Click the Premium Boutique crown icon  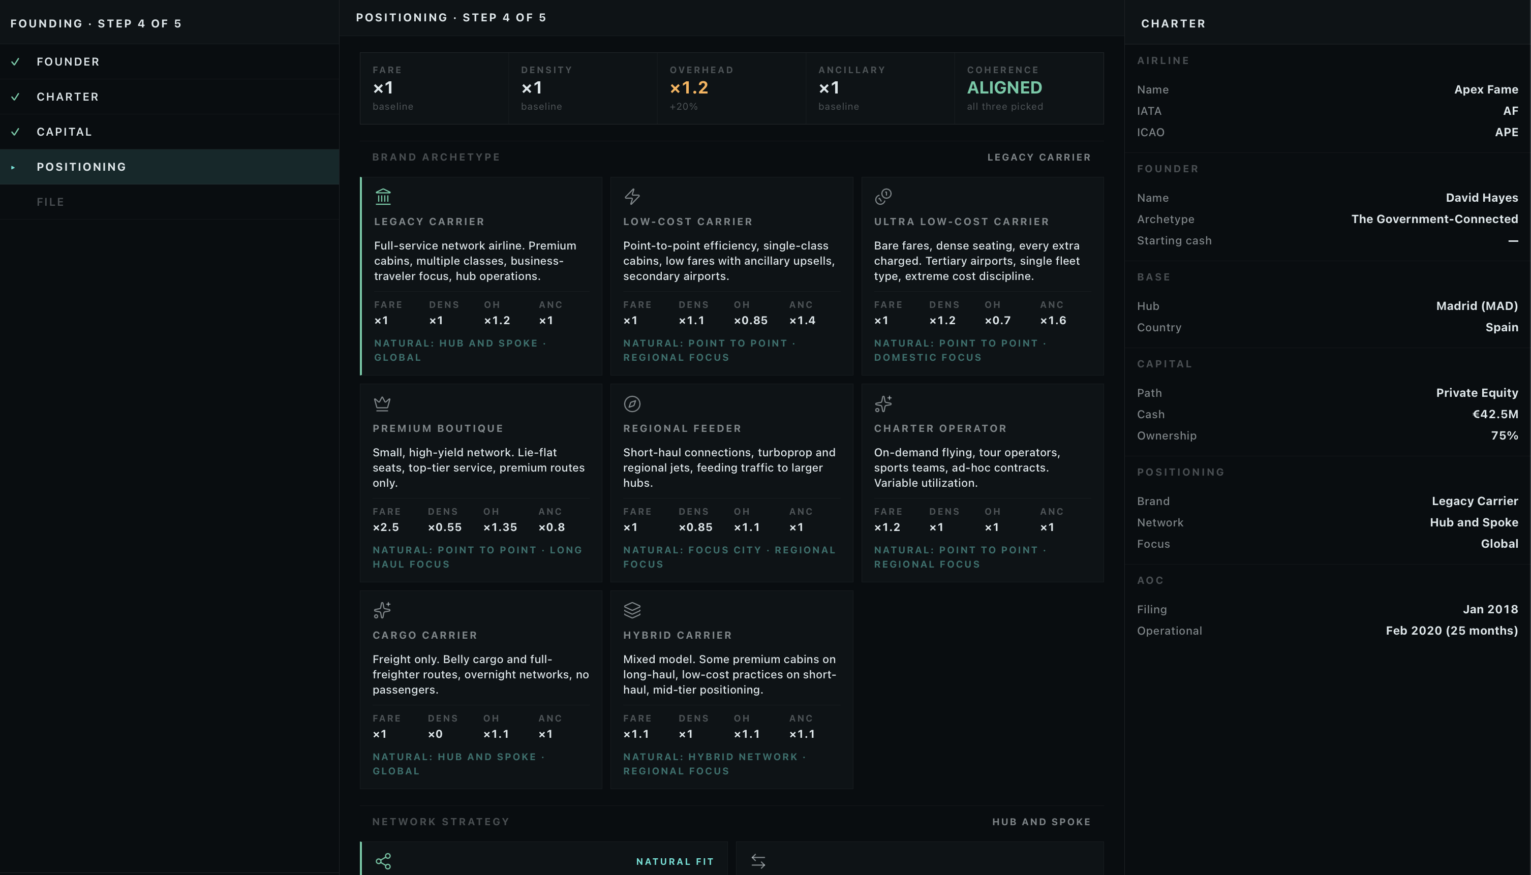click(382, 403)
